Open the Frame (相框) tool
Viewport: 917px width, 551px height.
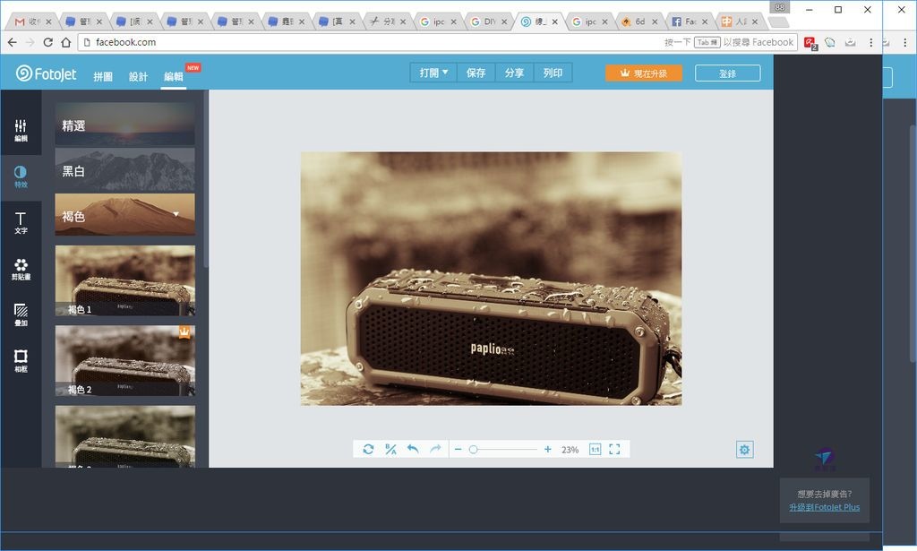pyautogui.click(x=21, y=361)
